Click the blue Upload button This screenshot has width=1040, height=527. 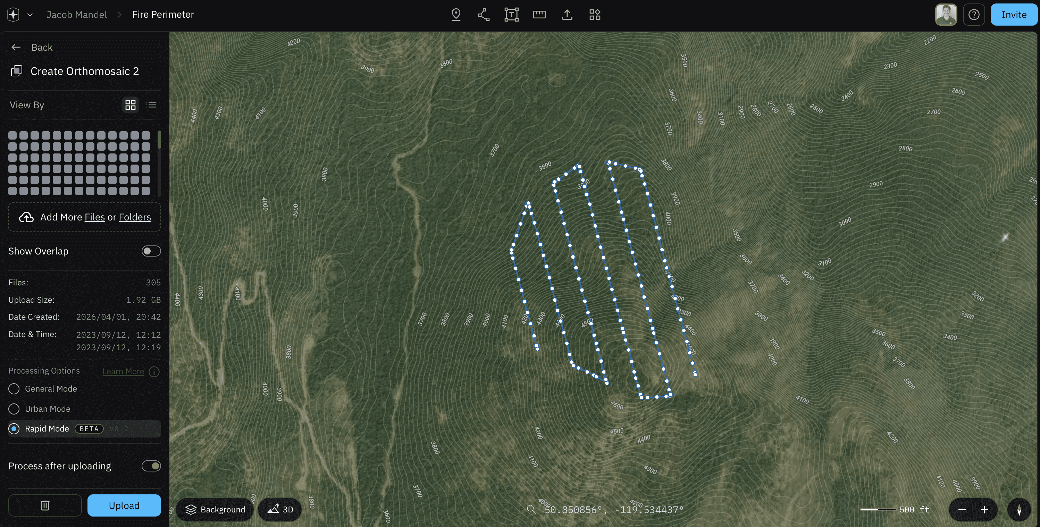click(124, 505)
